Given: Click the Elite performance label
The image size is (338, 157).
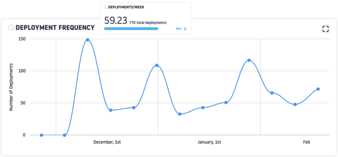Looking at the screenshot, I should [x=179, y=29].
